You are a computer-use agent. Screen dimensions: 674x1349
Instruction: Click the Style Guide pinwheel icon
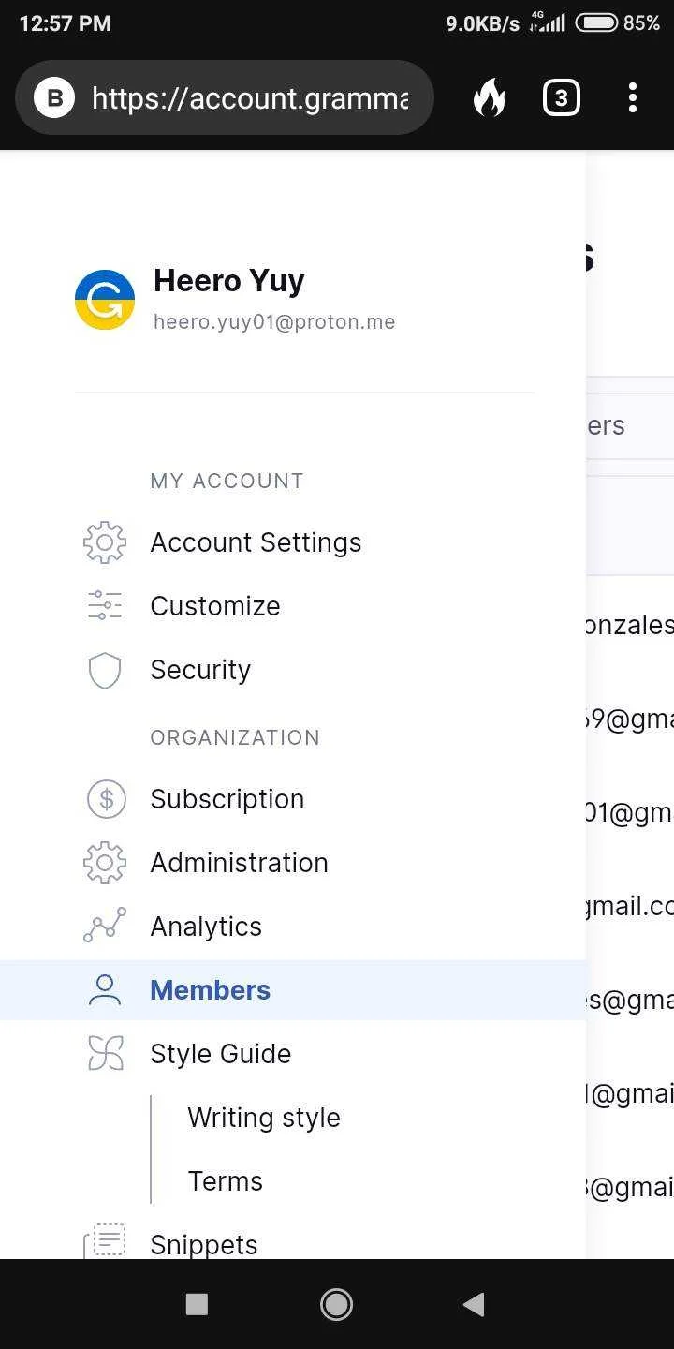point(105,1054)
